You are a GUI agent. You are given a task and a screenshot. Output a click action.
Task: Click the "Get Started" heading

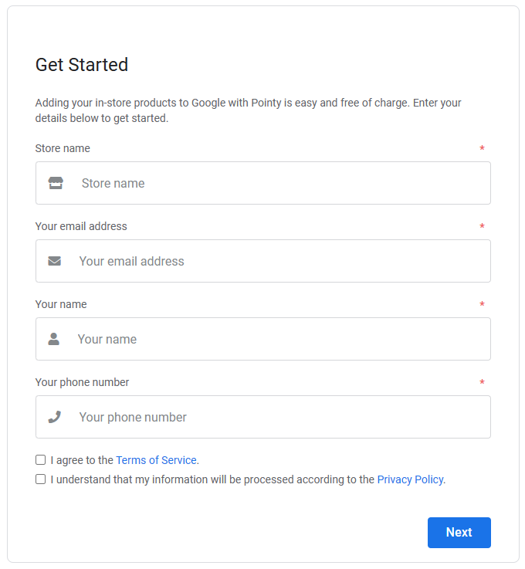(82, 65)
